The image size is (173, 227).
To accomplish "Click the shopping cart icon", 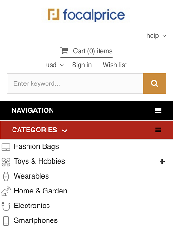I will click(x=64, y=50).
